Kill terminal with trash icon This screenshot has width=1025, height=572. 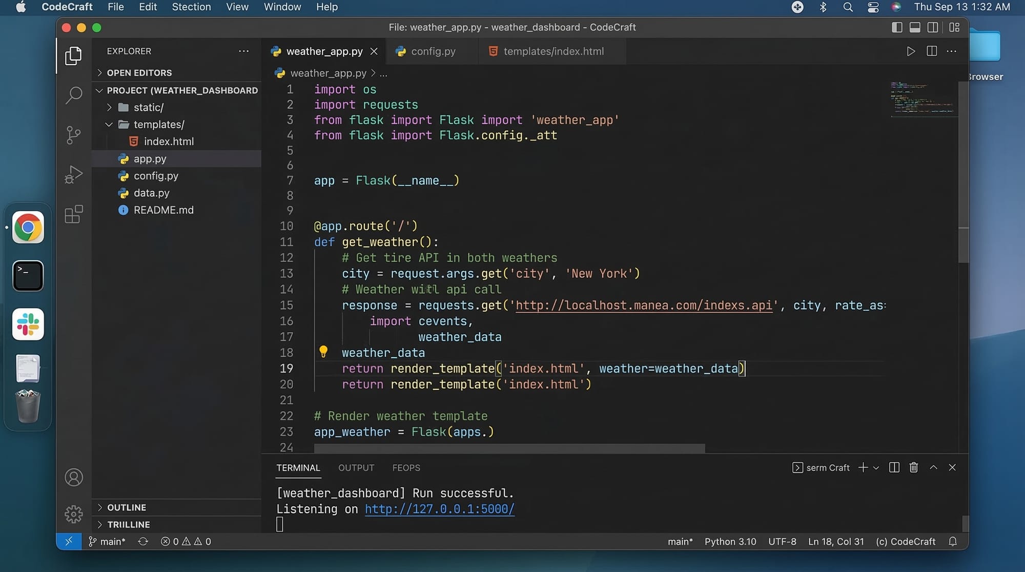[913, 467]
